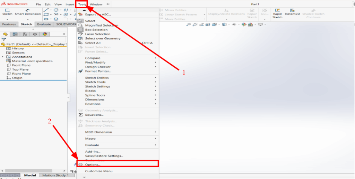Open the ConfigurationManager tab icon

point(25,34)
